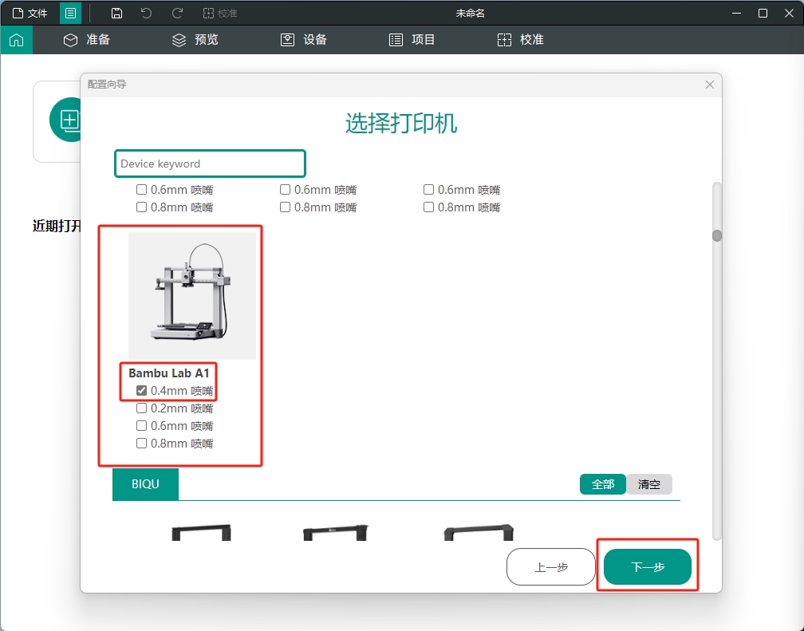This screenshot has width=804, height=631.
Task: Click the green new-project plus icon behind the dialog
Action: coord(65,120)
